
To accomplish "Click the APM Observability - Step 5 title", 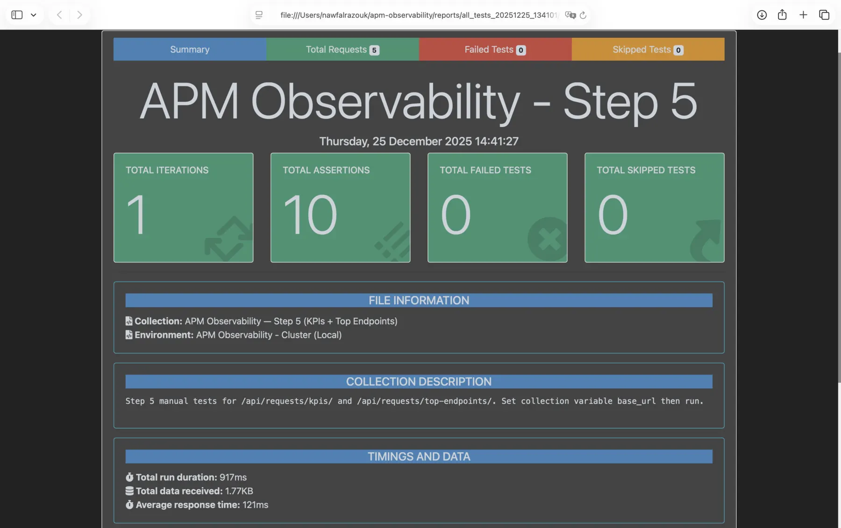I will tap(419, 101).
